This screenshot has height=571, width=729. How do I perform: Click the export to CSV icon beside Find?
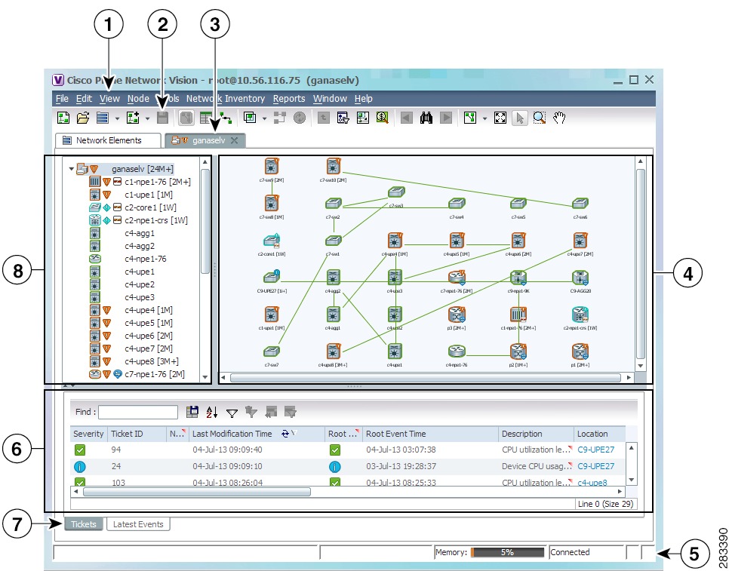(192, 412)
